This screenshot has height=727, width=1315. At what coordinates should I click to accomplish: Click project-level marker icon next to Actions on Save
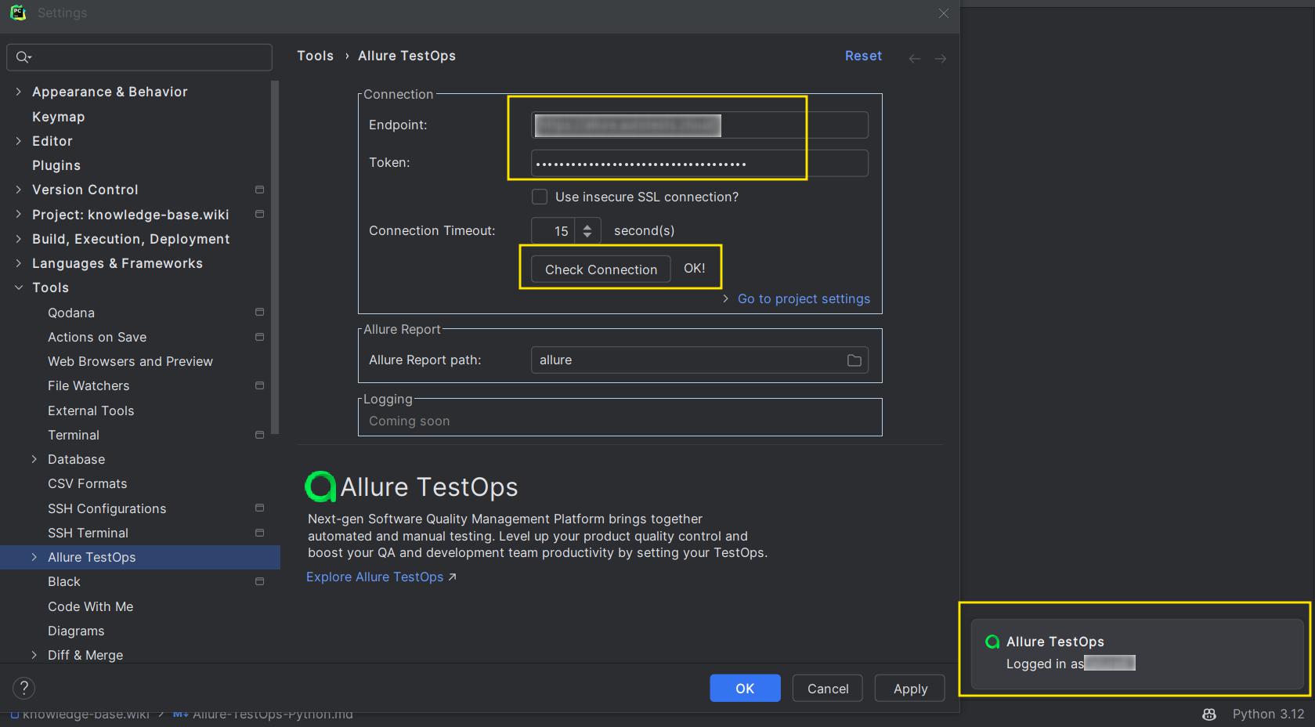click(x=259, y=337)
